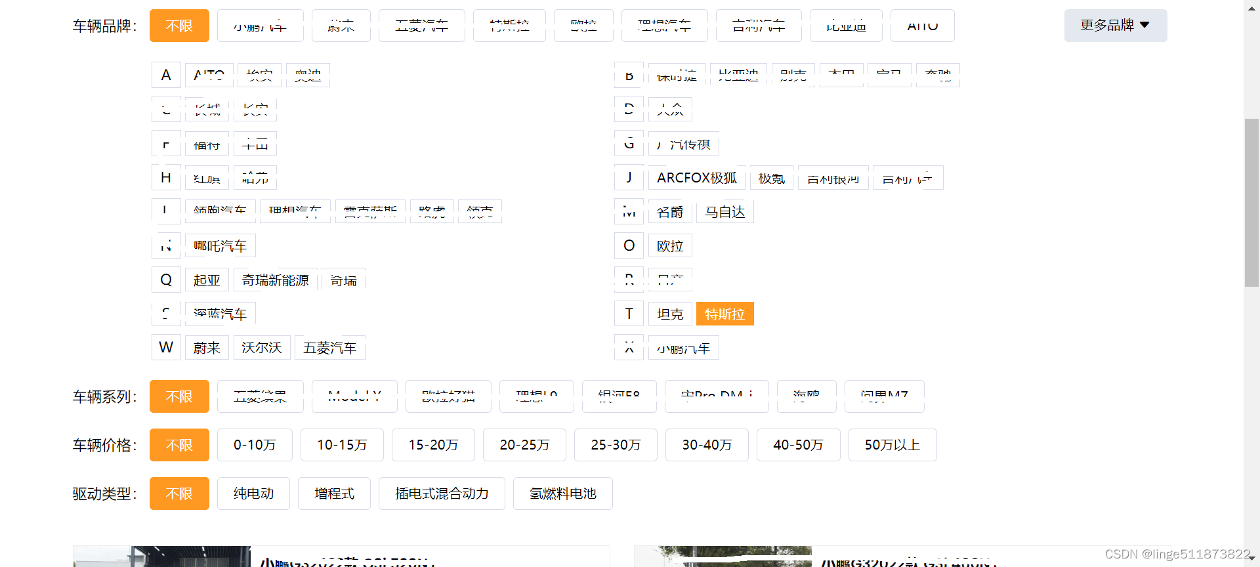Filter by price 40-50万
The width and height of the screenshot is (1260, 567).
798,445
